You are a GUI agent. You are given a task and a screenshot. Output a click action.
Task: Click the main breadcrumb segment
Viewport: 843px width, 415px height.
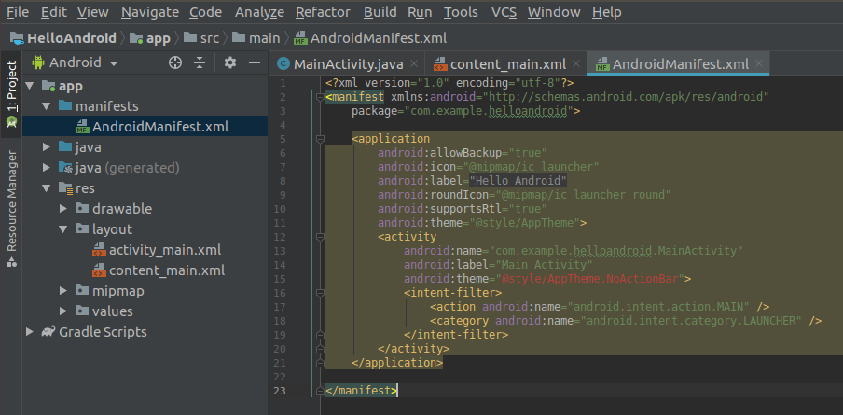click(257, 38)
